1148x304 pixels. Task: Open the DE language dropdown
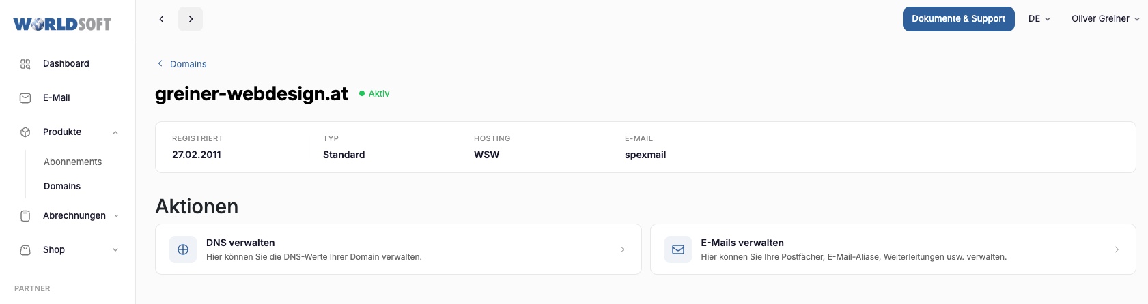pyautogui.click(x=1039, y=19)
